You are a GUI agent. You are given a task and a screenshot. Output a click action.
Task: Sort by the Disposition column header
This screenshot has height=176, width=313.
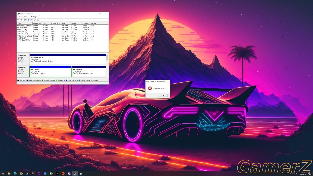point(37,23)
